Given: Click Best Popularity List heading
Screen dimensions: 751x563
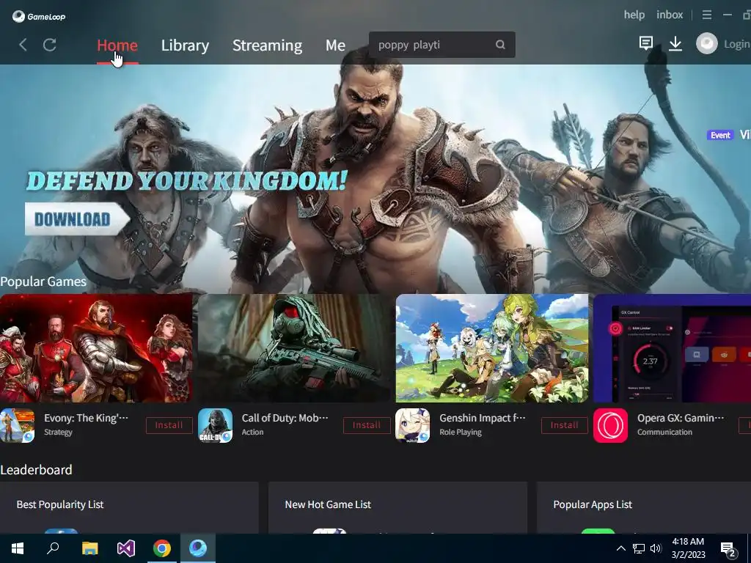Looking at the screenshot, I should coord(60,504).
